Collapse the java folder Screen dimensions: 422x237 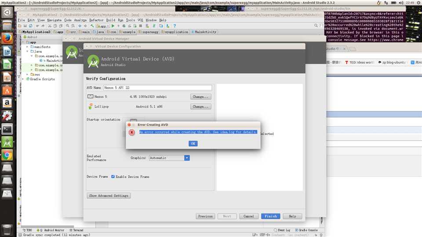(x=27, y=51)
